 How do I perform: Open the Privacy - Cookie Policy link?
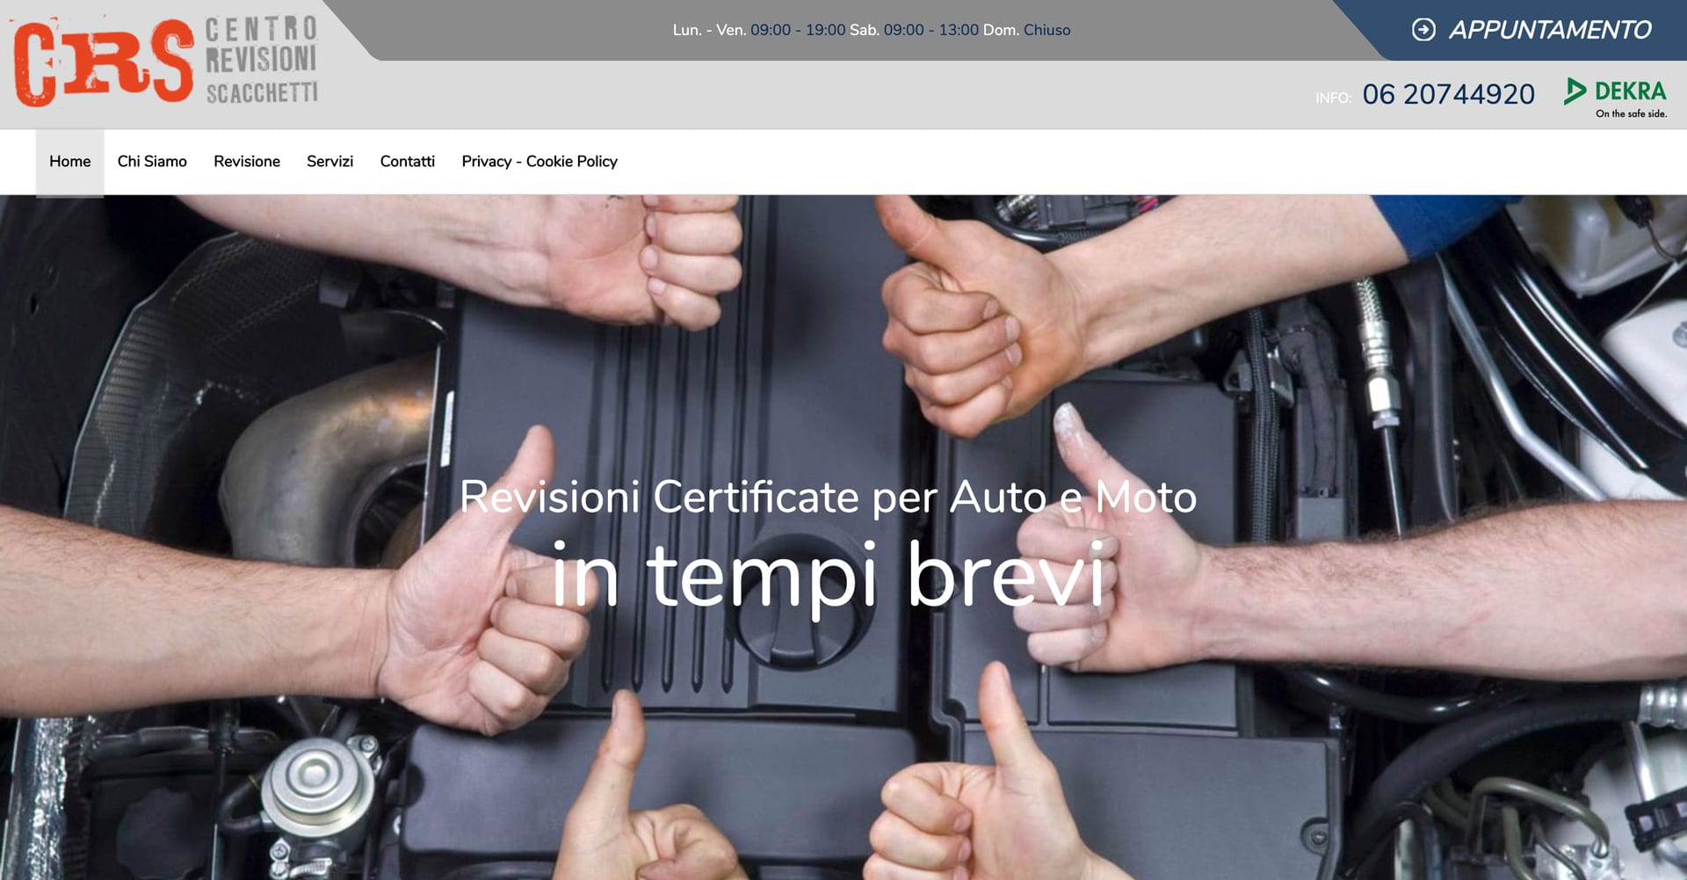click(x=539, y=162)
